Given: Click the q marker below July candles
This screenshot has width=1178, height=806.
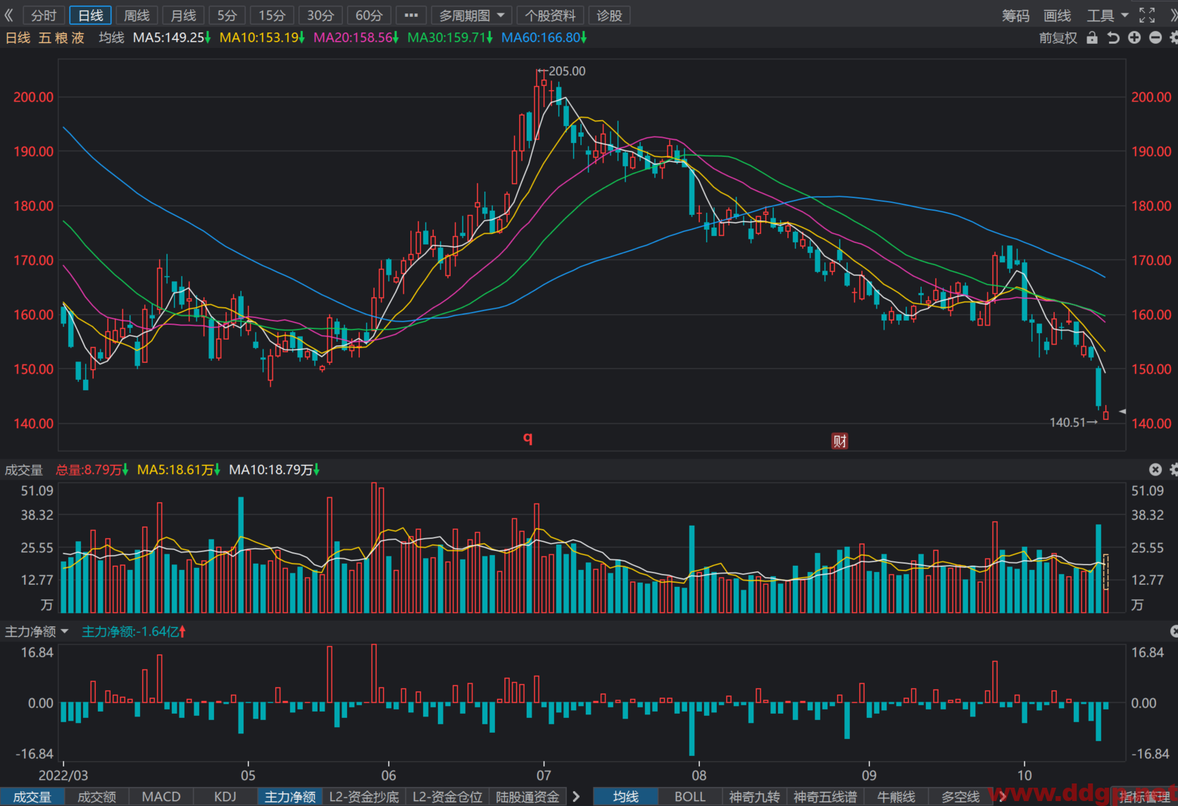Looking at the screenshot, I should tap(527, 438).
